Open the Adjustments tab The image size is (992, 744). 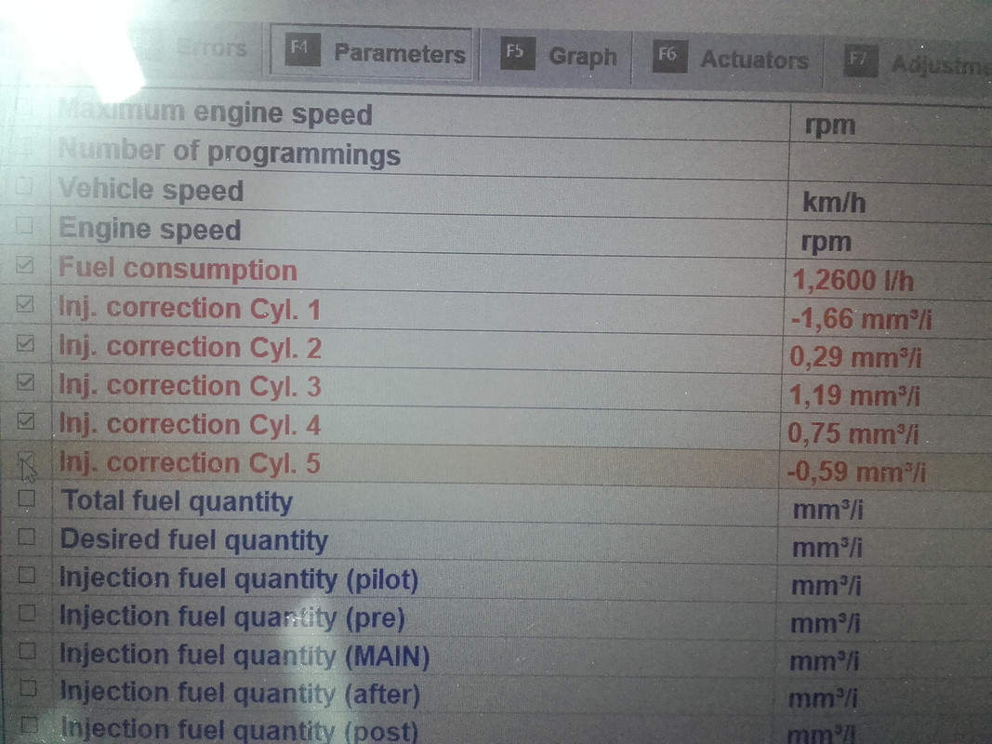(910, 63)
